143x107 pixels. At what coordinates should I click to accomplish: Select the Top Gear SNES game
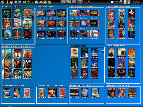pyautogui.click(x=41, y=35)
